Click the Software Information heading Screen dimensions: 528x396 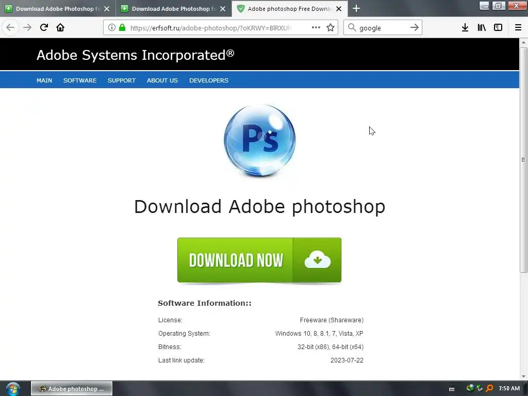[204, 303]
